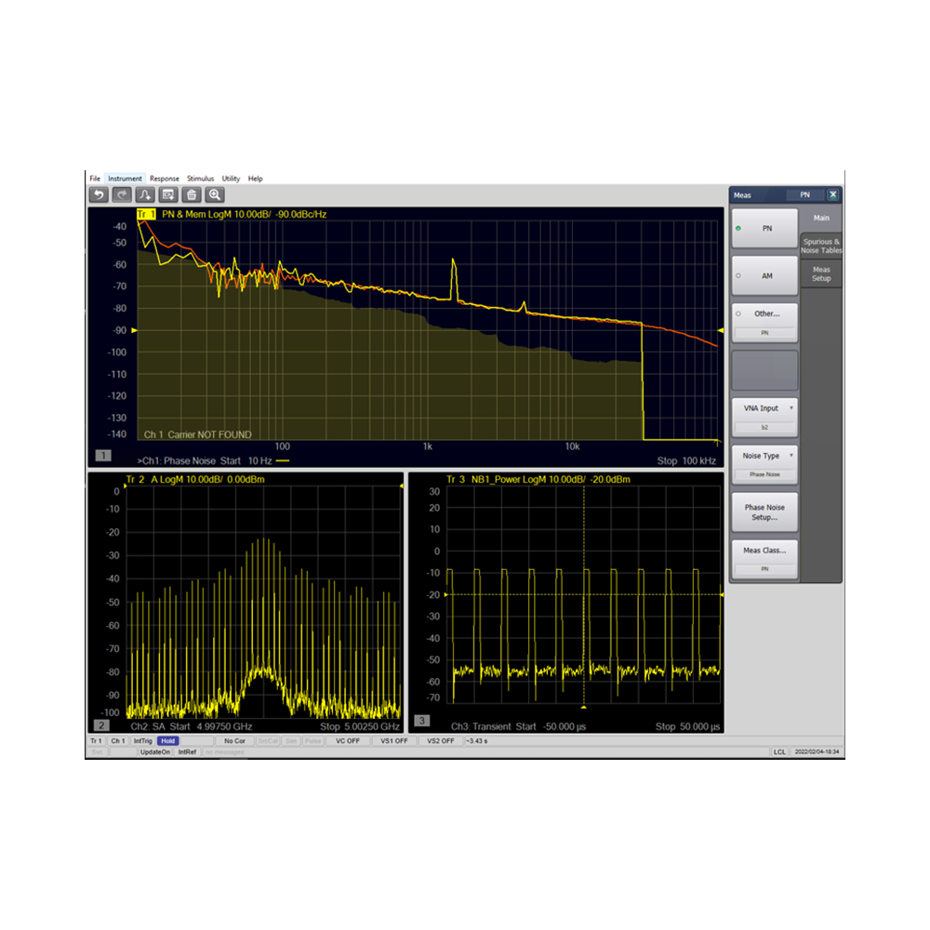Open Phase Noise Setup
This screenshot has width=930, height=930.
click(764, 511)
